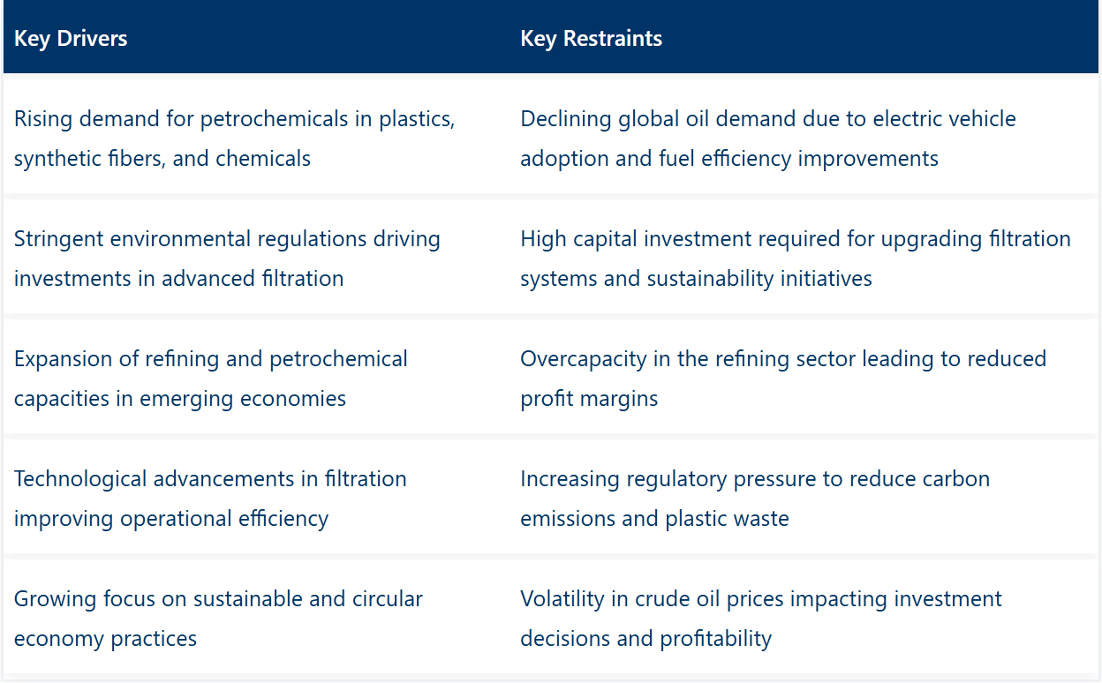Screen dimensions: 1102x683
Task: Click the words "synthetic fibers, and chemicals"
Action: click(x=162, y=159)
